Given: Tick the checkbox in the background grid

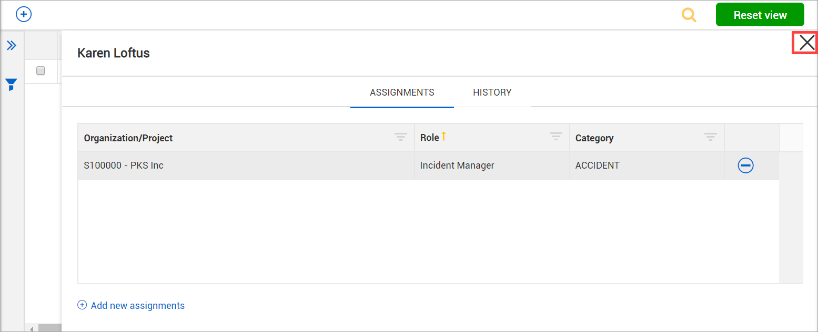Looking at the screenshot, I should [x=41, y=71].
